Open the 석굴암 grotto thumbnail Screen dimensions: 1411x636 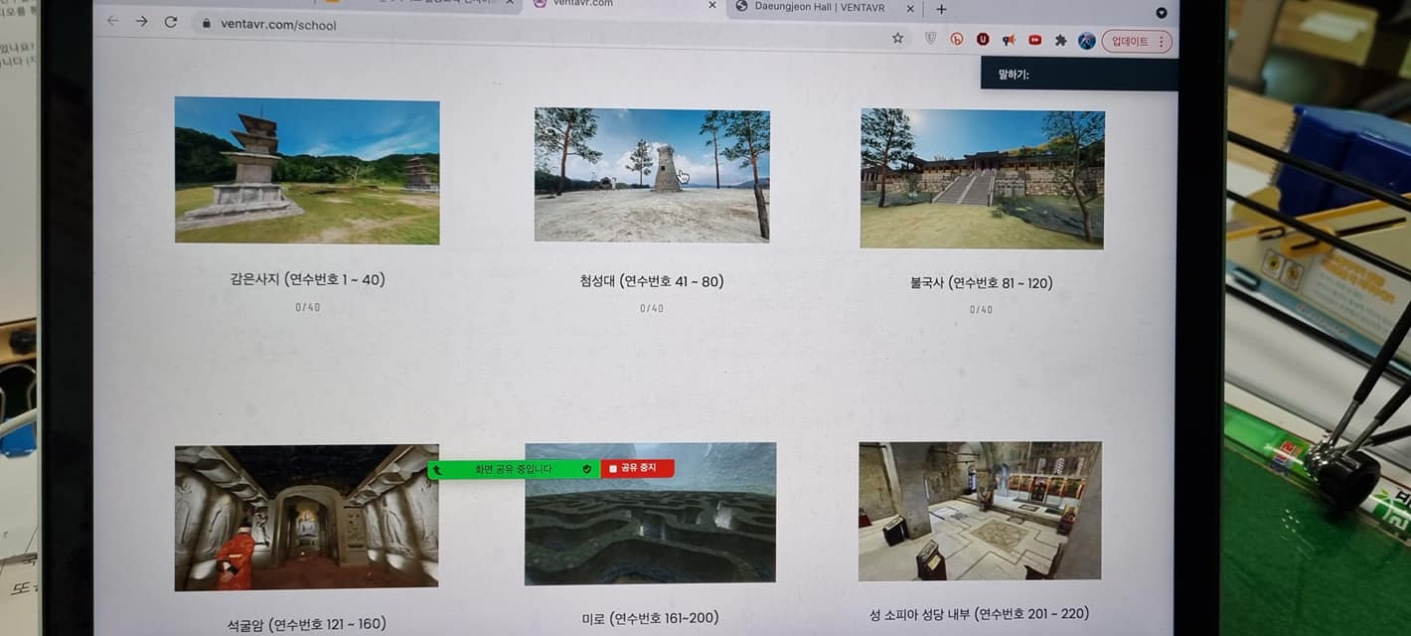[307, 517]
